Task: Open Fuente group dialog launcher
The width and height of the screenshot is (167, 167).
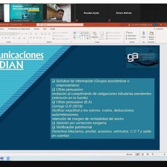Action: click(x=28, y=42)
